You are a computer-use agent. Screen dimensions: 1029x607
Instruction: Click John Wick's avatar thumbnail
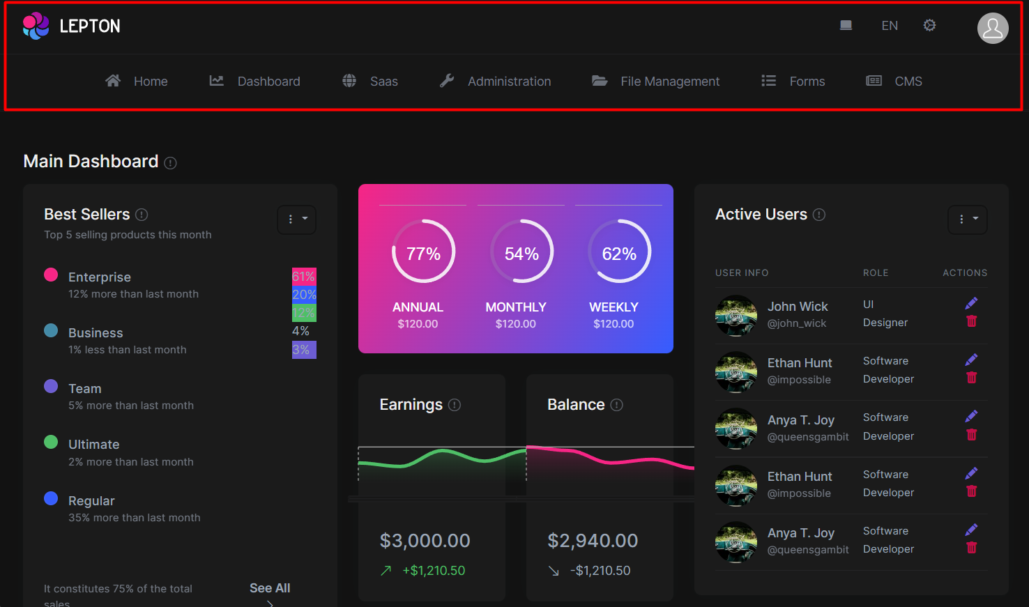click(736, 316)
